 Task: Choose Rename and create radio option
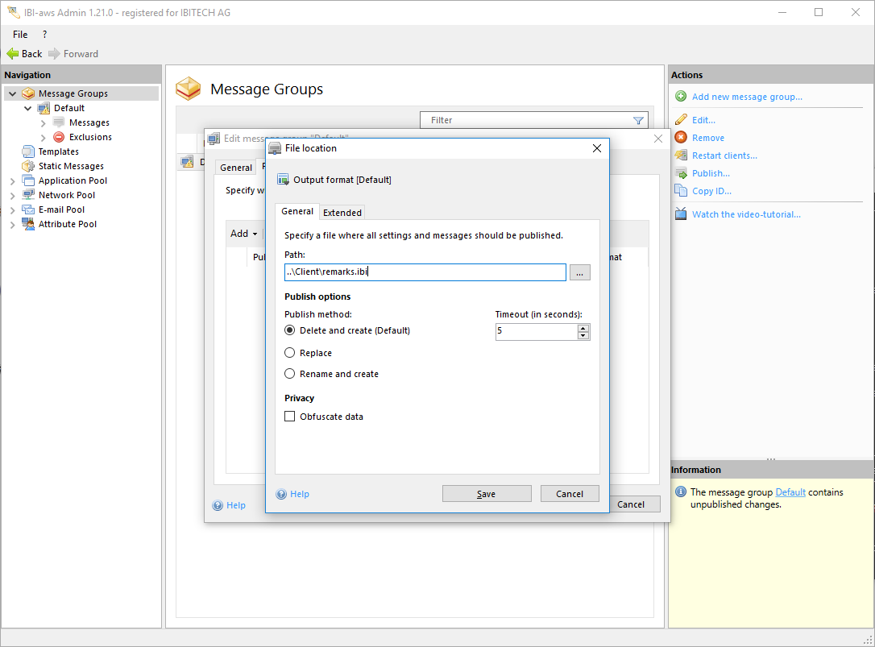290,374
